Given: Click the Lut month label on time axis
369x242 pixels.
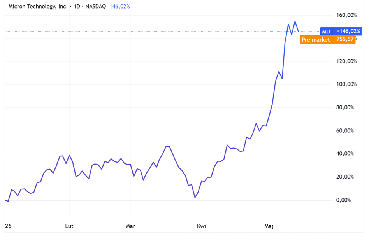Looking at the screenshot, I should (x=69, y=226).
